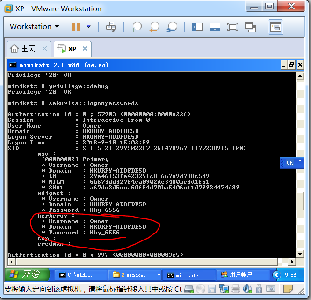Revert VM to previous snapshot
The width and height of the screenshot is (311, 300).
[x=154, y=27]
